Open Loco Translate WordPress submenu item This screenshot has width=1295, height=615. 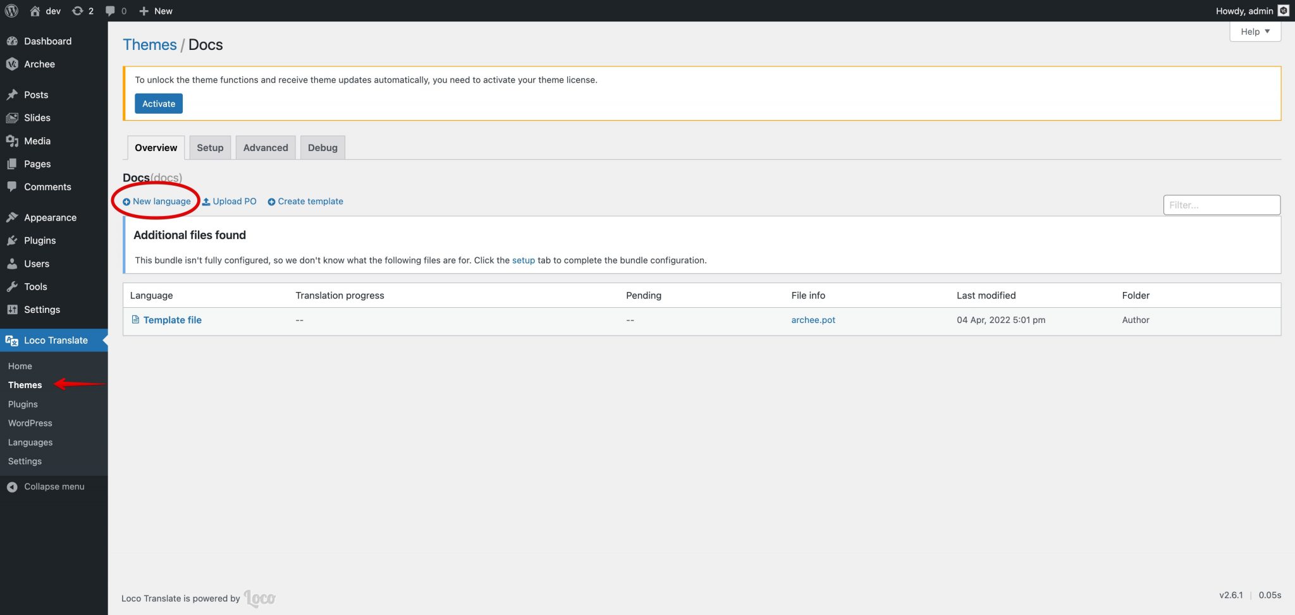click(30, 423)
